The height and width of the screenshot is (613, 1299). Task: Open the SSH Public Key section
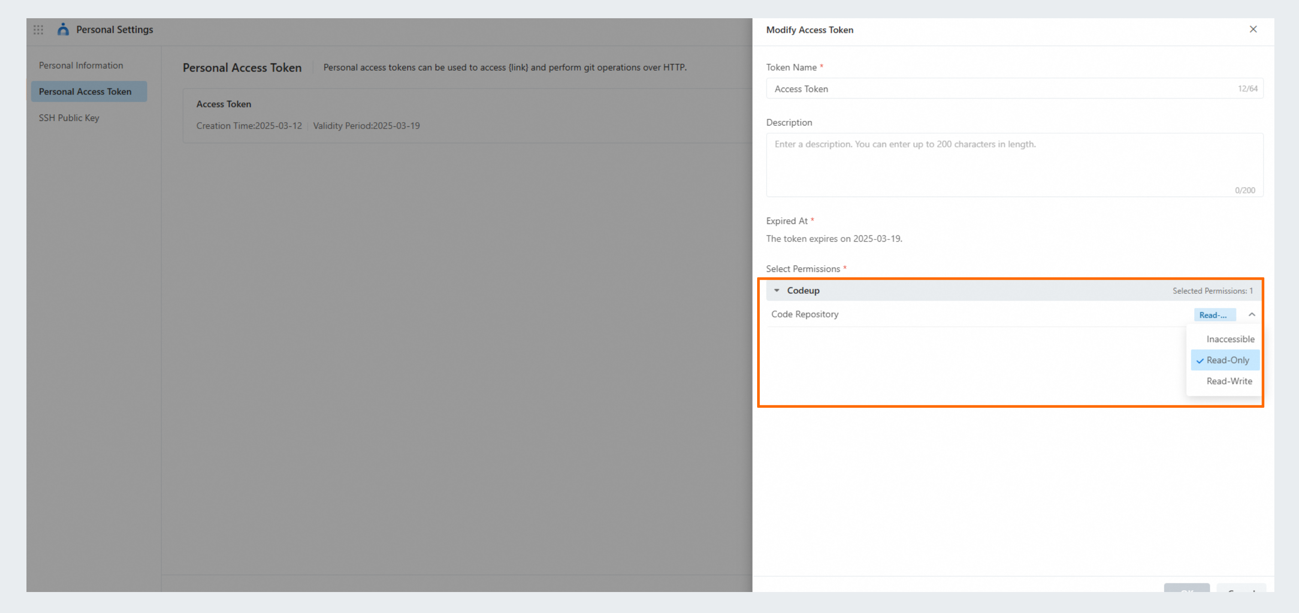(x=69, y=118)
